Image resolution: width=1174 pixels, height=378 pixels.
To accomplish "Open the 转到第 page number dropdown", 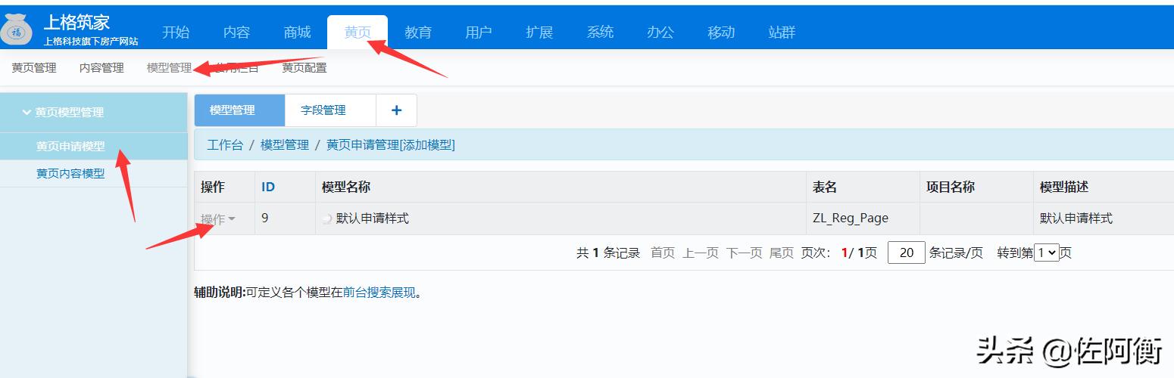I will (x=1046, y=253).
